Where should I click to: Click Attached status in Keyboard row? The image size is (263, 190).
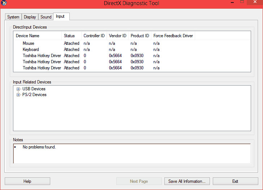(x=72, y=49)
